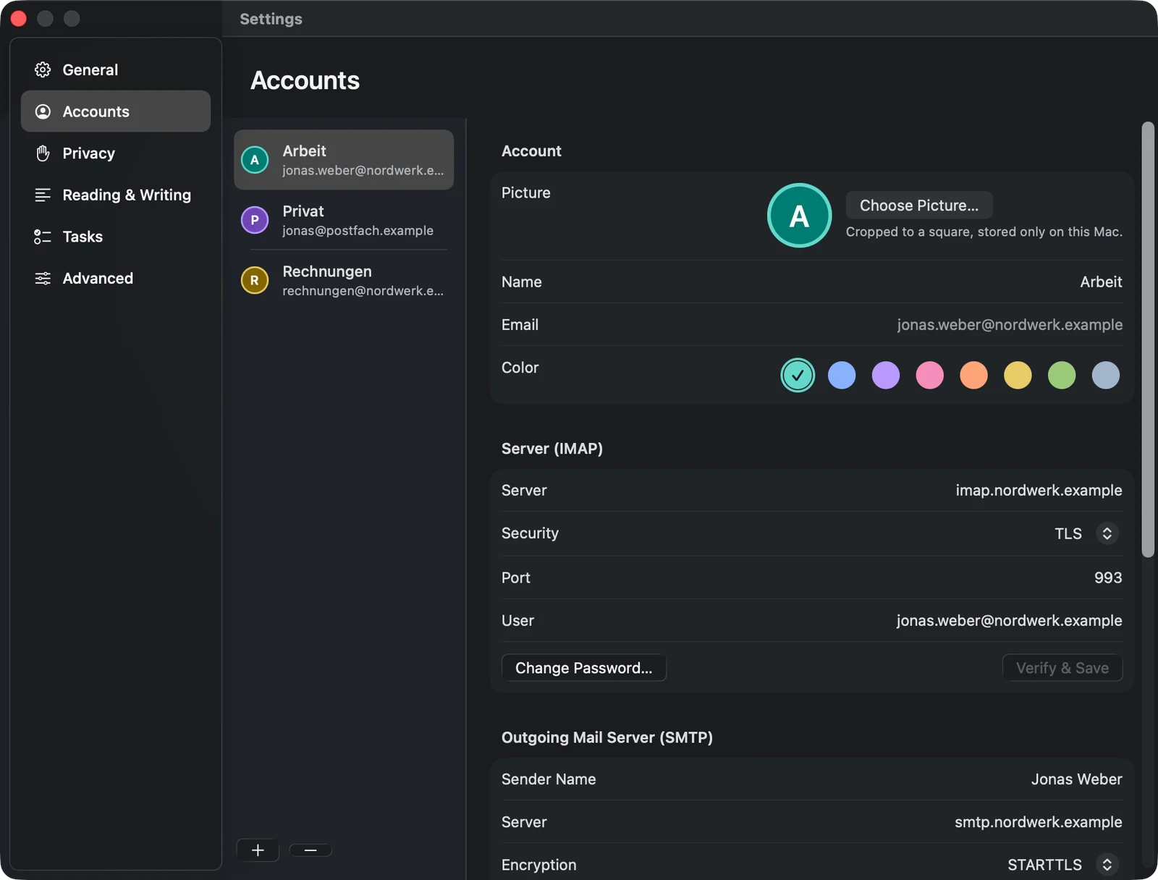Screen dimensions: 1158x880
Task: Click the yellow Rechnungen avatar
Action: (255, 280)
